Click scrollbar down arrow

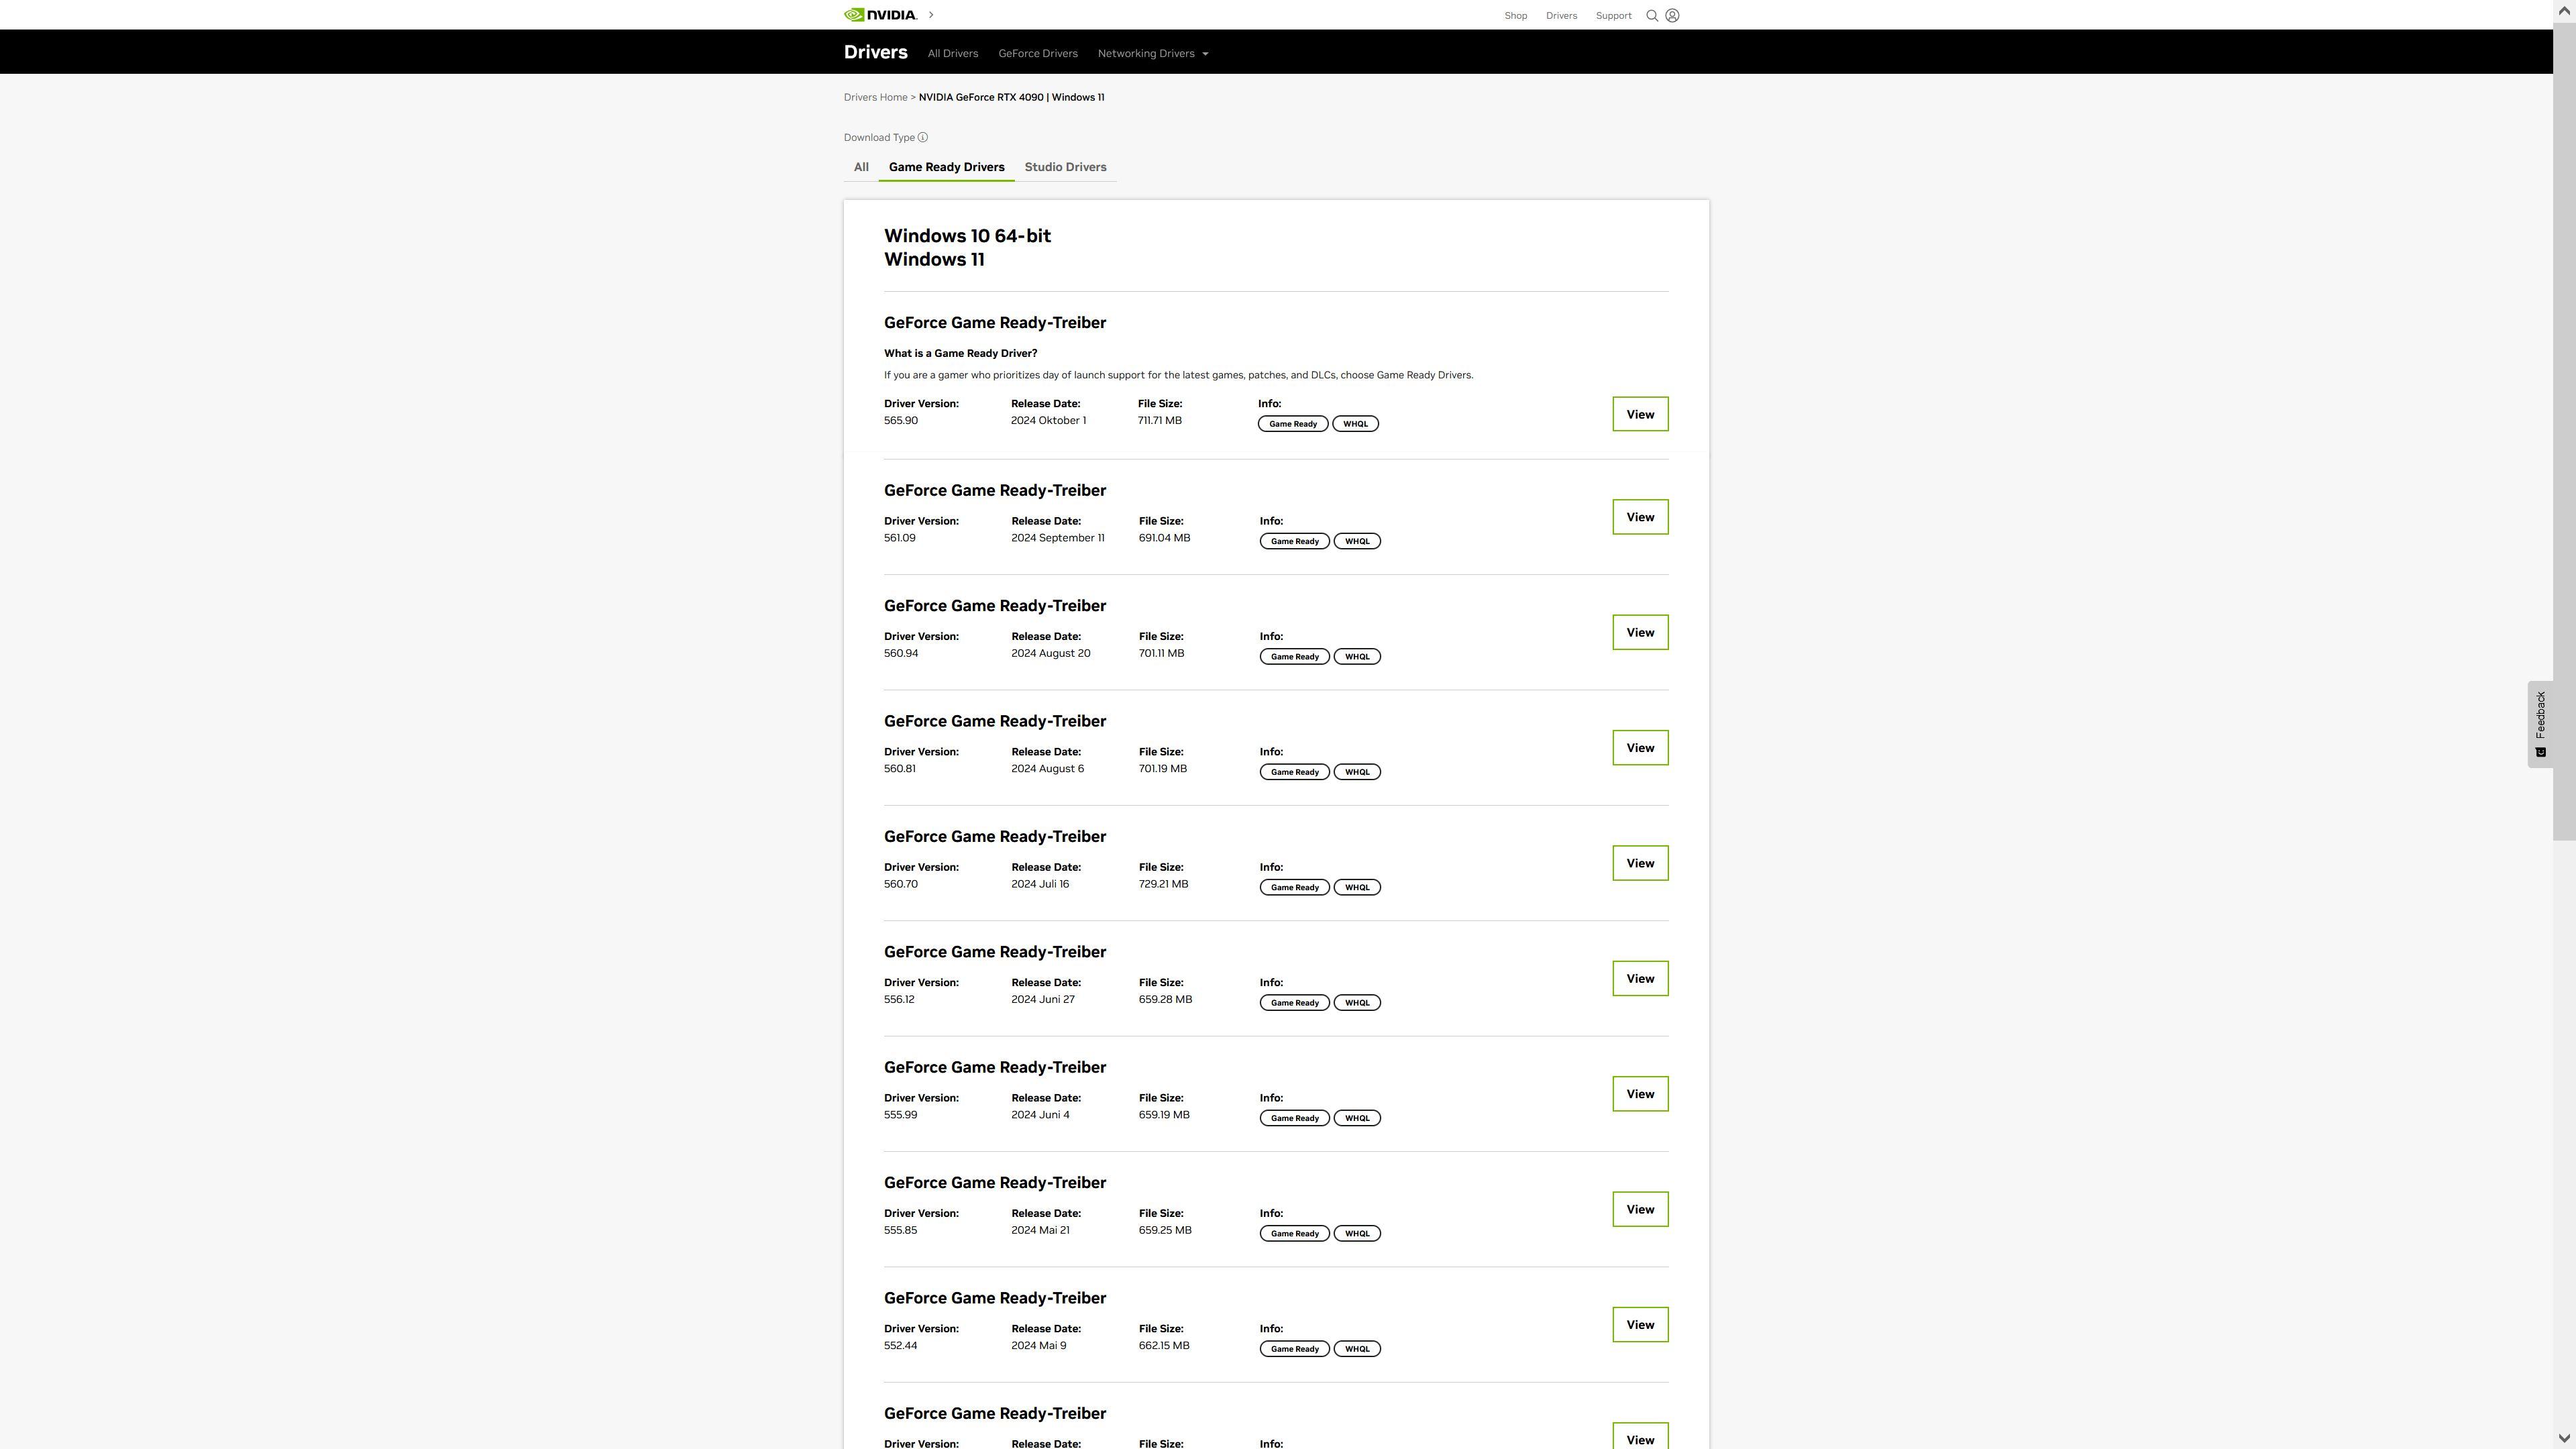click(2564, 1439)
